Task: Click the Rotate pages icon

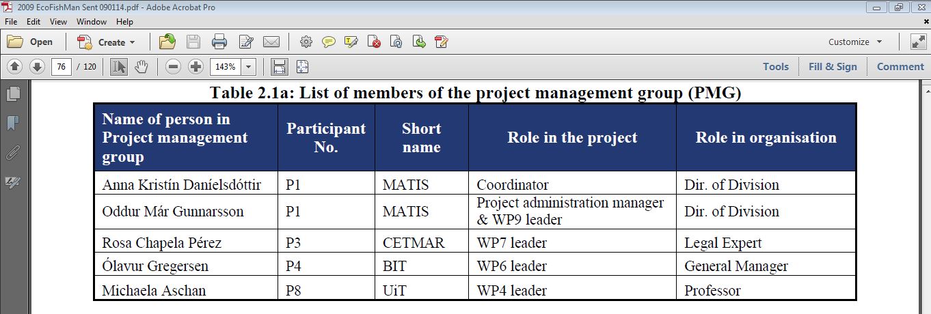Action: point(396,42)
